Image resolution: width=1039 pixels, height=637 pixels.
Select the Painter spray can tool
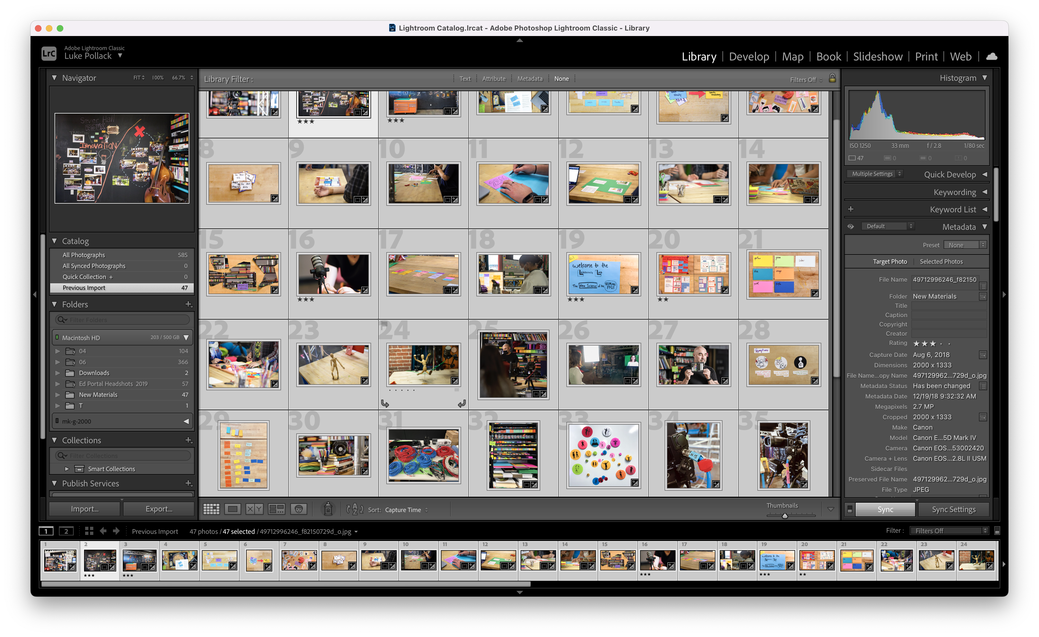pyautogui.click(x=328, y=509)
